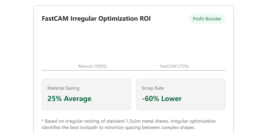Click the asterisk starting the footnote
This screenshot has height=134, width=267.
point(43,121)
